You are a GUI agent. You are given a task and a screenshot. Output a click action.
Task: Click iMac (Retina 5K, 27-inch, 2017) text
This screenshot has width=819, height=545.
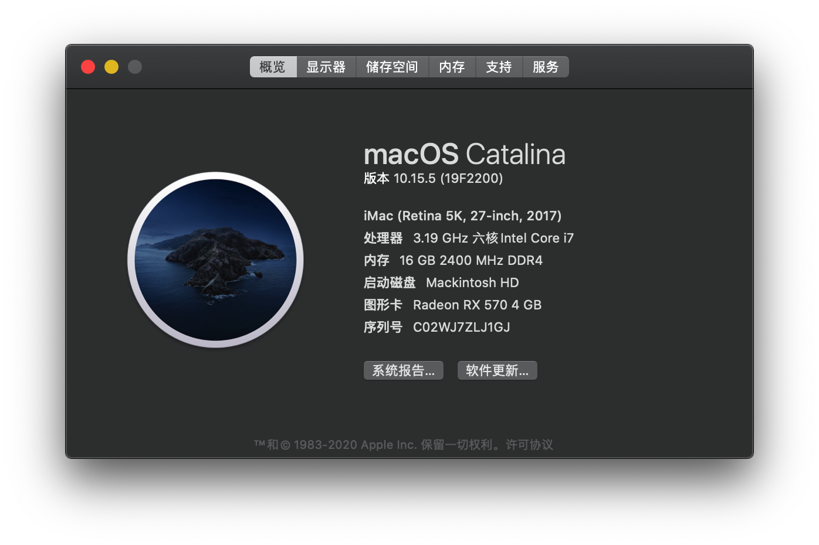tap(463, 216)
